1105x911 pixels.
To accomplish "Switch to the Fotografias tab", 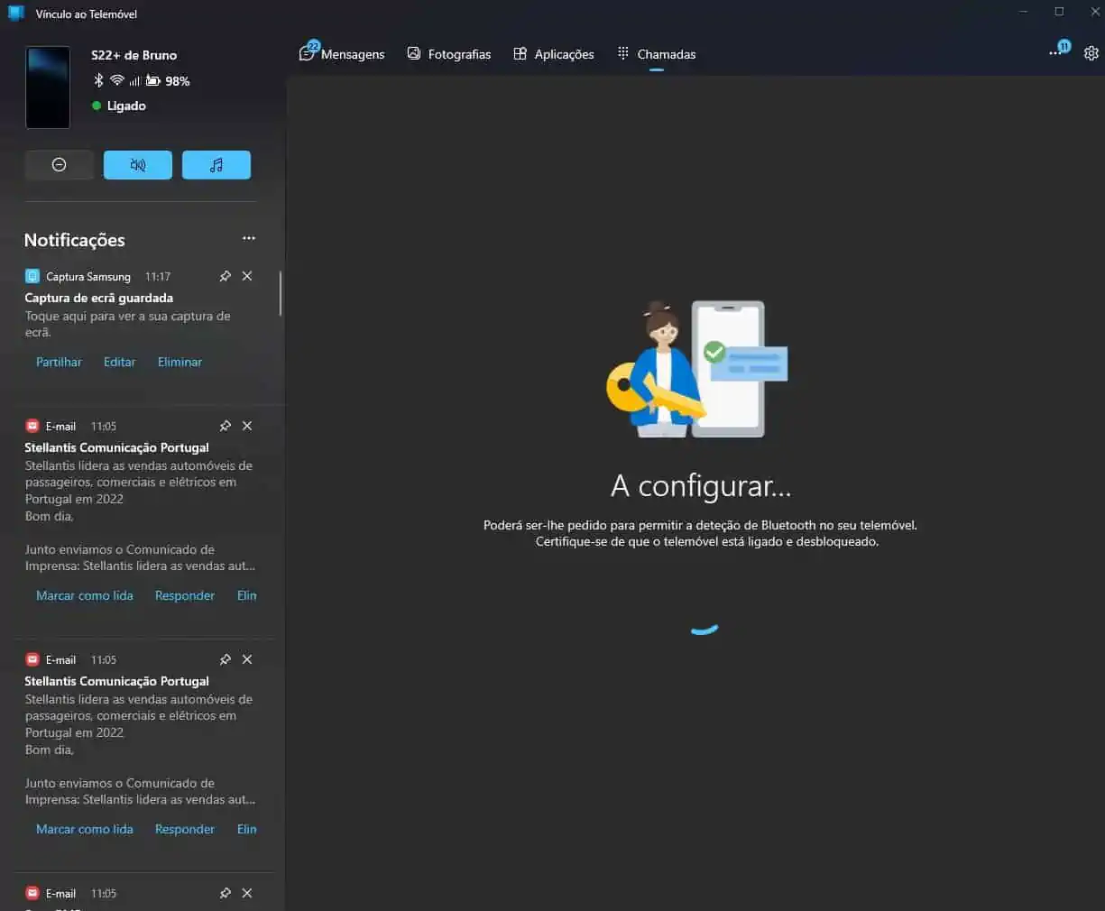I will coord(449,54).
